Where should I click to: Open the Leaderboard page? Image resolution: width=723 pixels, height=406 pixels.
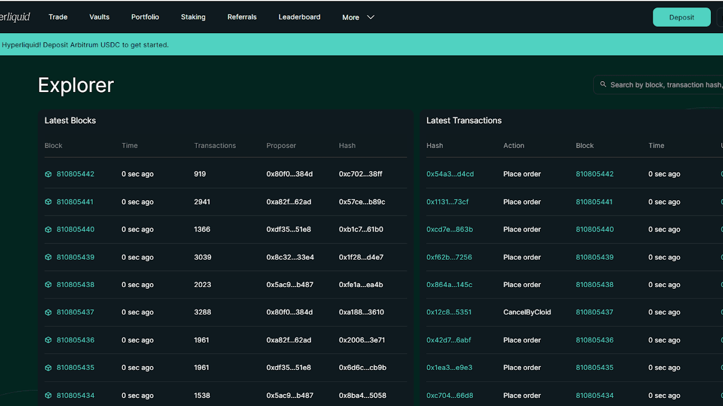click(x=299, y=17)
